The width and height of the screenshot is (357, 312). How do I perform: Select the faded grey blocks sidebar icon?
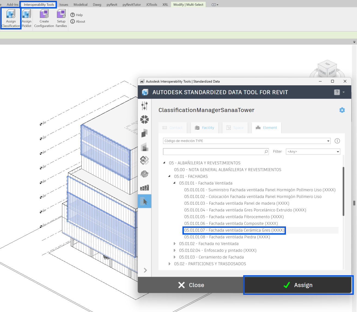[145, 147]
